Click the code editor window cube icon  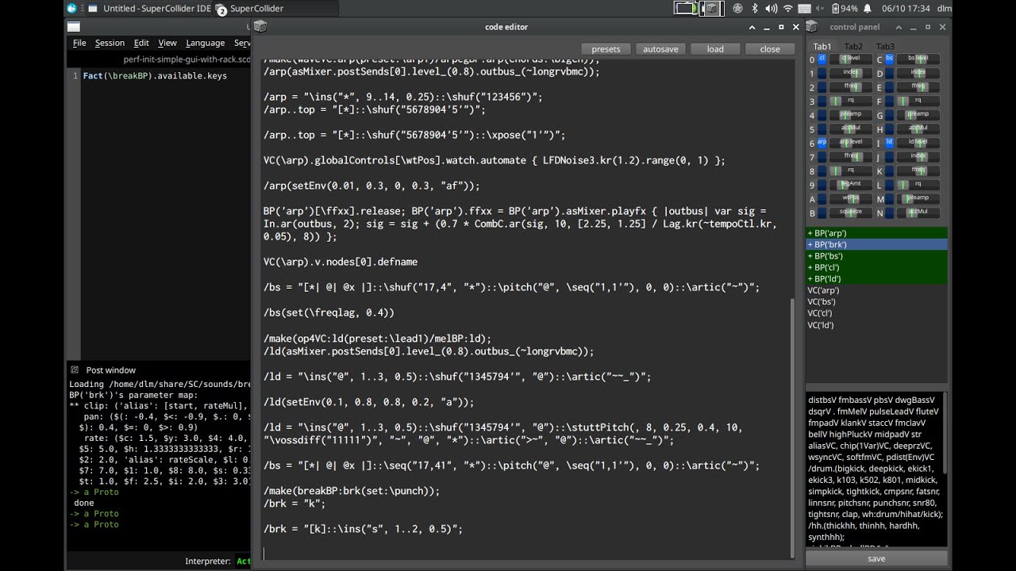260,26
